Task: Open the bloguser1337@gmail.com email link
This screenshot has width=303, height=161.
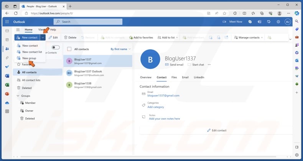Action: click(x=163, y=96)
